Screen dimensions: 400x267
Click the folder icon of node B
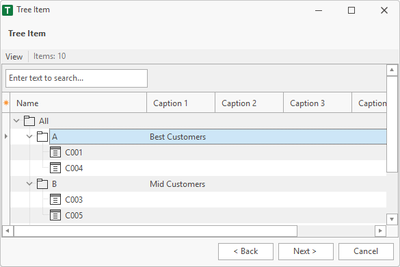click(x=42, y=184)
